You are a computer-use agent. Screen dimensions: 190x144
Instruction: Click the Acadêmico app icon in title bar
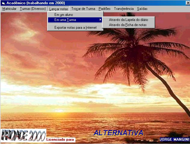(3, 3)
